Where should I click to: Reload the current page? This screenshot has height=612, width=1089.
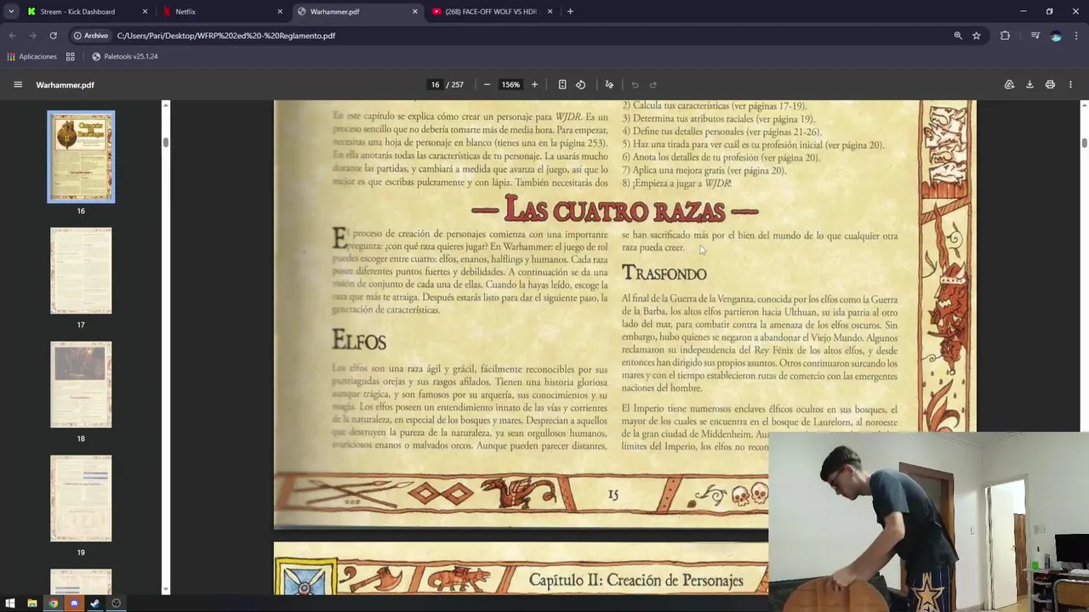(x=53, y=36)
